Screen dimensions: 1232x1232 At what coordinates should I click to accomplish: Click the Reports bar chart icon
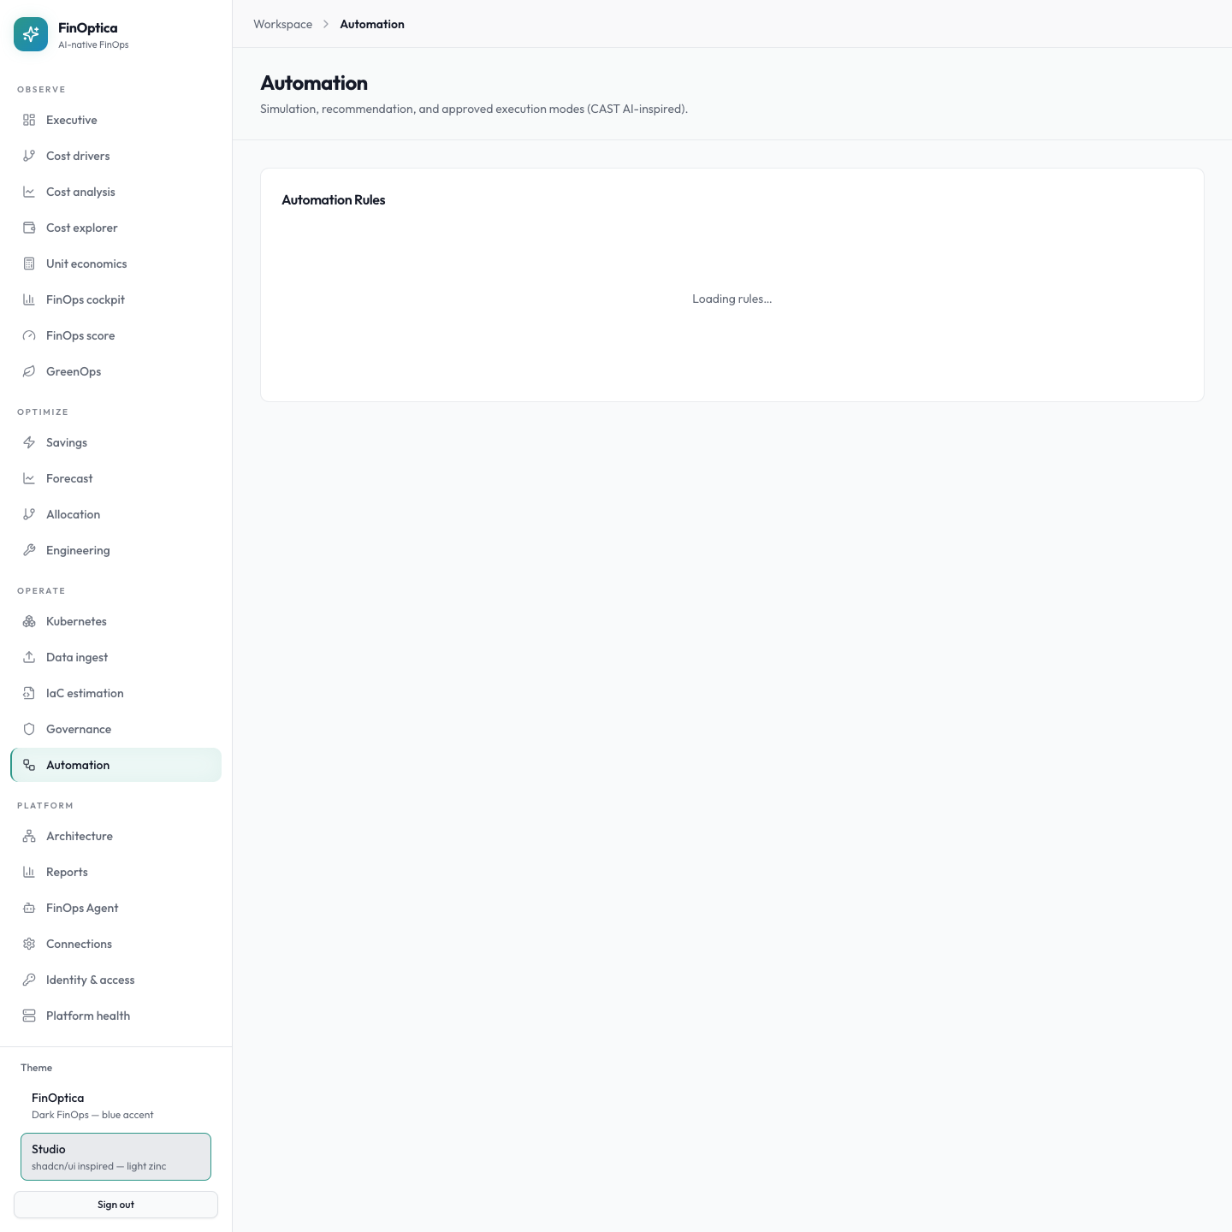(29, 872)
